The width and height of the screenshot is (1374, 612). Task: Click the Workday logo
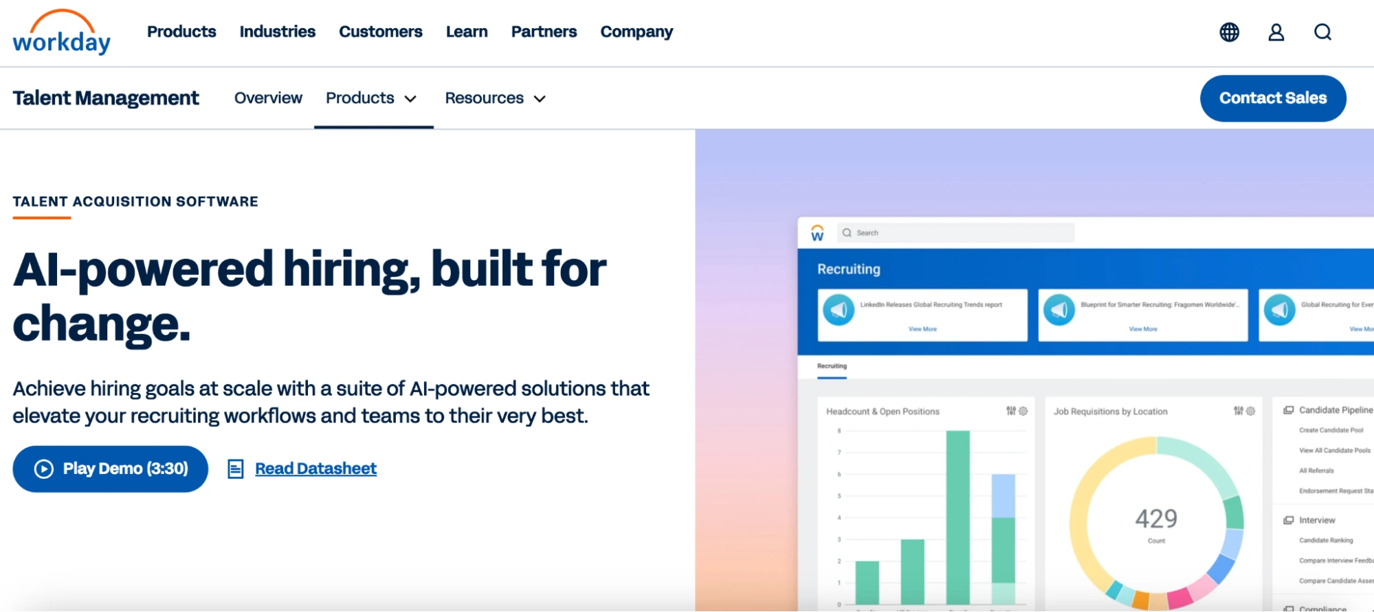pyautogui.click(x=62, y=32)
